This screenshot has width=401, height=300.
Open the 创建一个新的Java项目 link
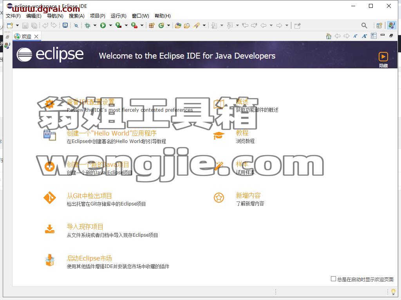point(98,164)
